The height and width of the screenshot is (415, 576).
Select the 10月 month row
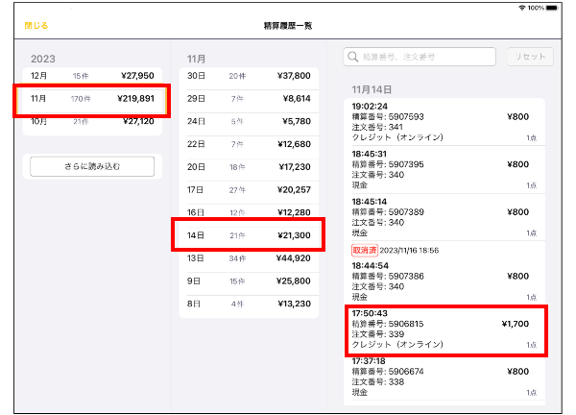click(x=92, y=122)
